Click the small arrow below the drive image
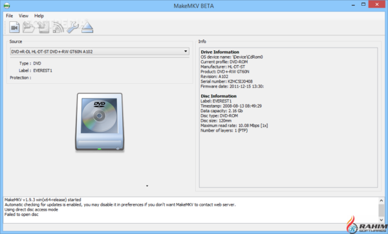This screenshot has height=234, width=388. 147,186
